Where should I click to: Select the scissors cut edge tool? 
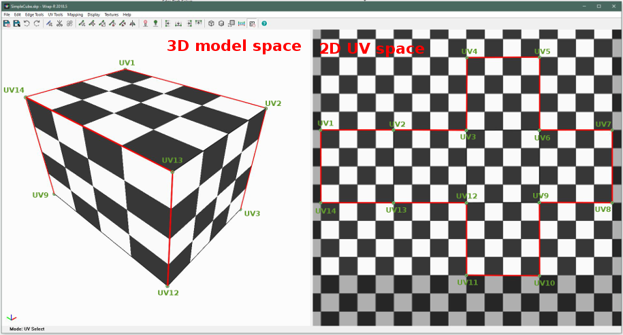[59, 23]
